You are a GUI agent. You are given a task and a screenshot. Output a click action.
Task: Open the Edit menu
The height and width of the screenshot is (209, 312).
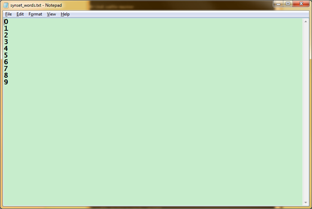click(20, 14)
